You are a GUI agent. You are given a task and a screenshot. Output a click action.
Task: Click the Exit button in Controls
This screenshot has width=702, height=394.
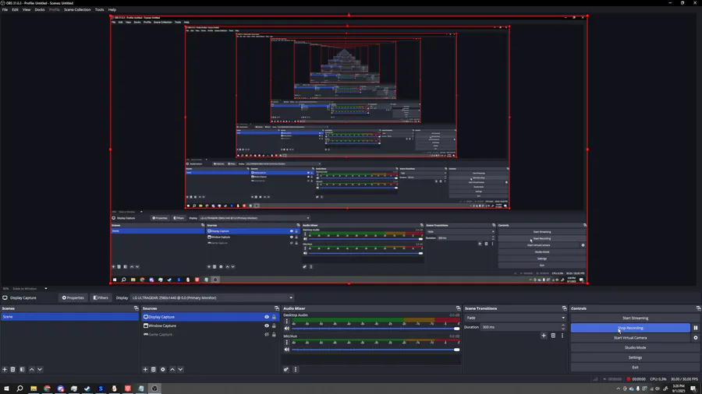[x=635, y=368]
